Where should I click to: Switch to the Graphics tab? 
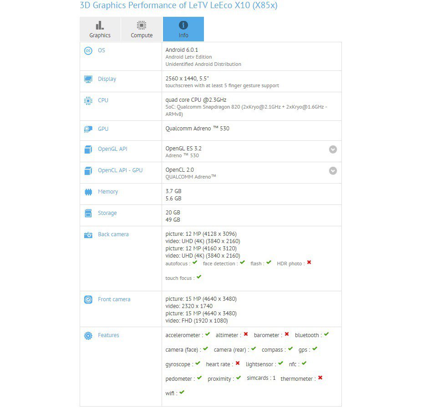pos(100,30)
